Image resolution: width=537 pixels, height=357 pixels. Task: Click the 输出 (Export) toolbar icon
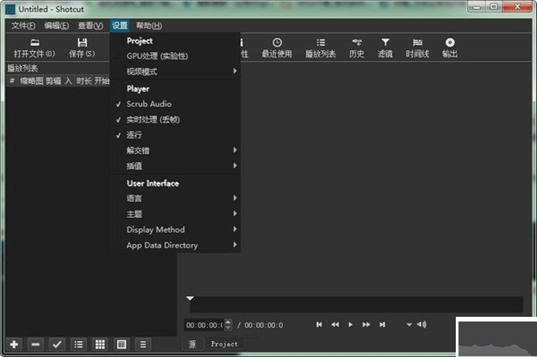[449, 48]
